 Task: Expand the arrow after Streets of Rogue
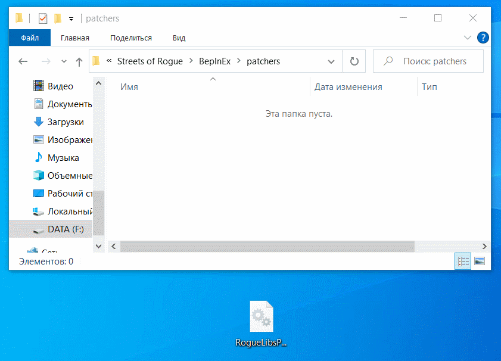click(x=191, y=61)
